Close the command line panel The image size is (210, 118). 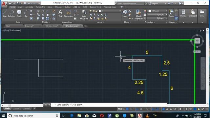[46, 105]
